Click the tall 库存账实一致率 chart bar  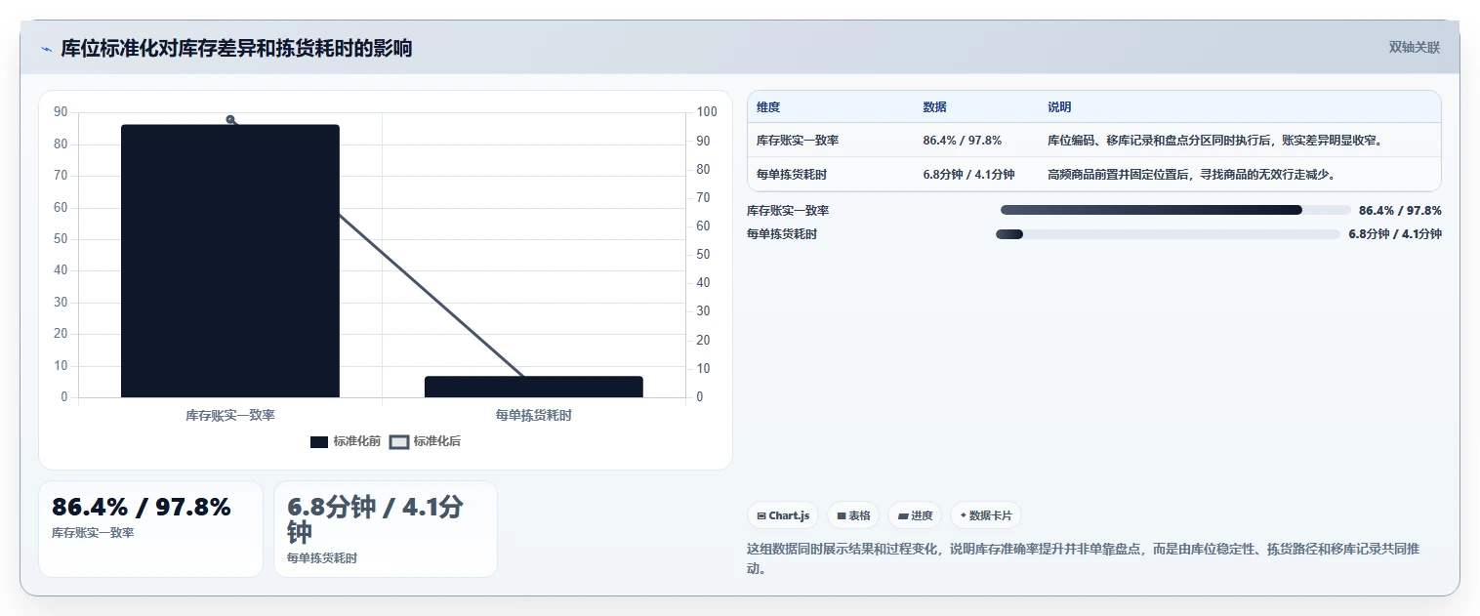[230, 261]
